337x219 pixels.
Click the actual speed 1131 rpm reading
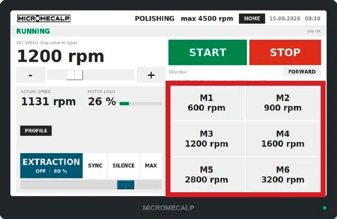pos(49,102)
